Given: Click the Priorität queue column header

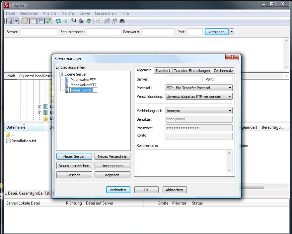Looking at the screenshot, I should pyautogui.click(x=179, y=203).
